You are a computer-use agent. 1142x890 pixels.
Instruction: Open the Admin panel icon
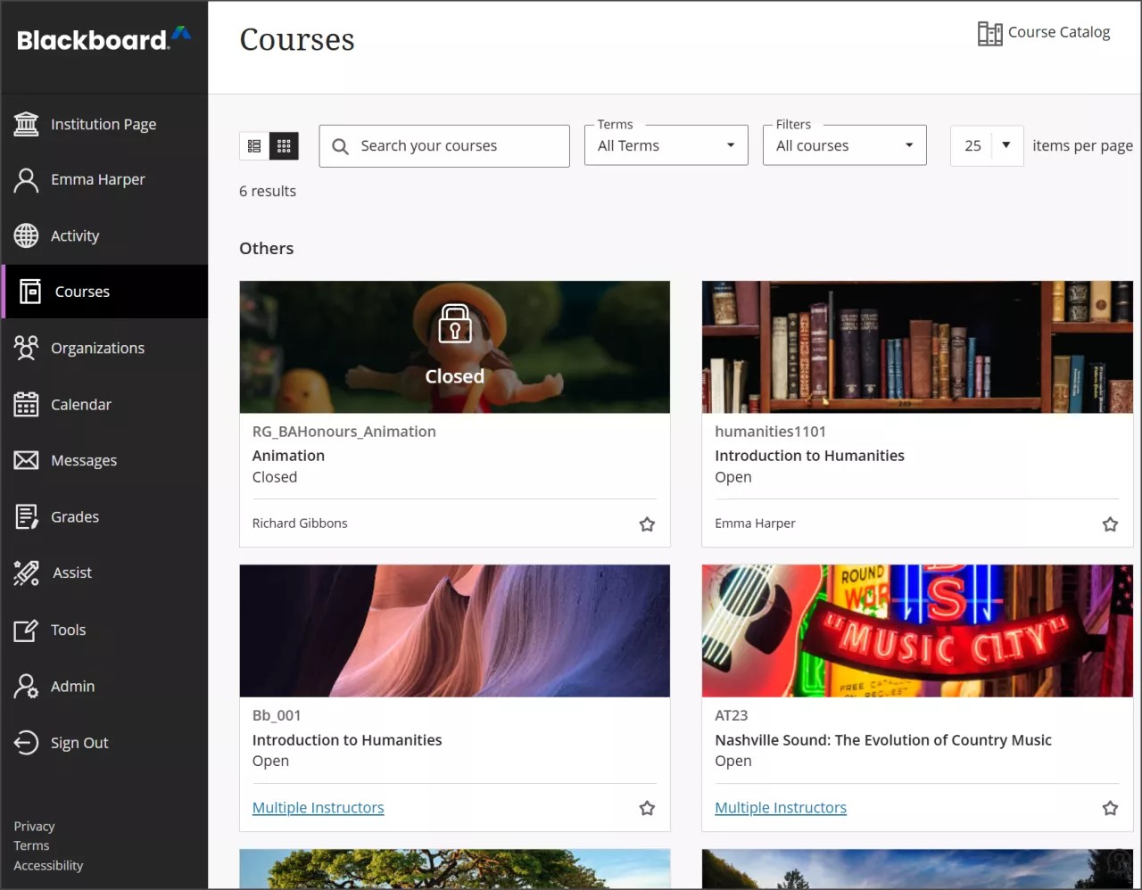click(x=27, y=686)
